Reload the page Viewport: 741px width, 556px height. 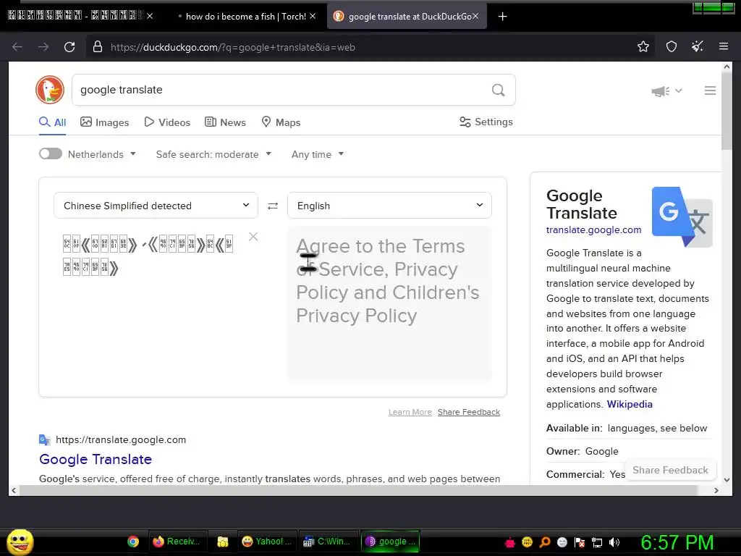[69, 47]
